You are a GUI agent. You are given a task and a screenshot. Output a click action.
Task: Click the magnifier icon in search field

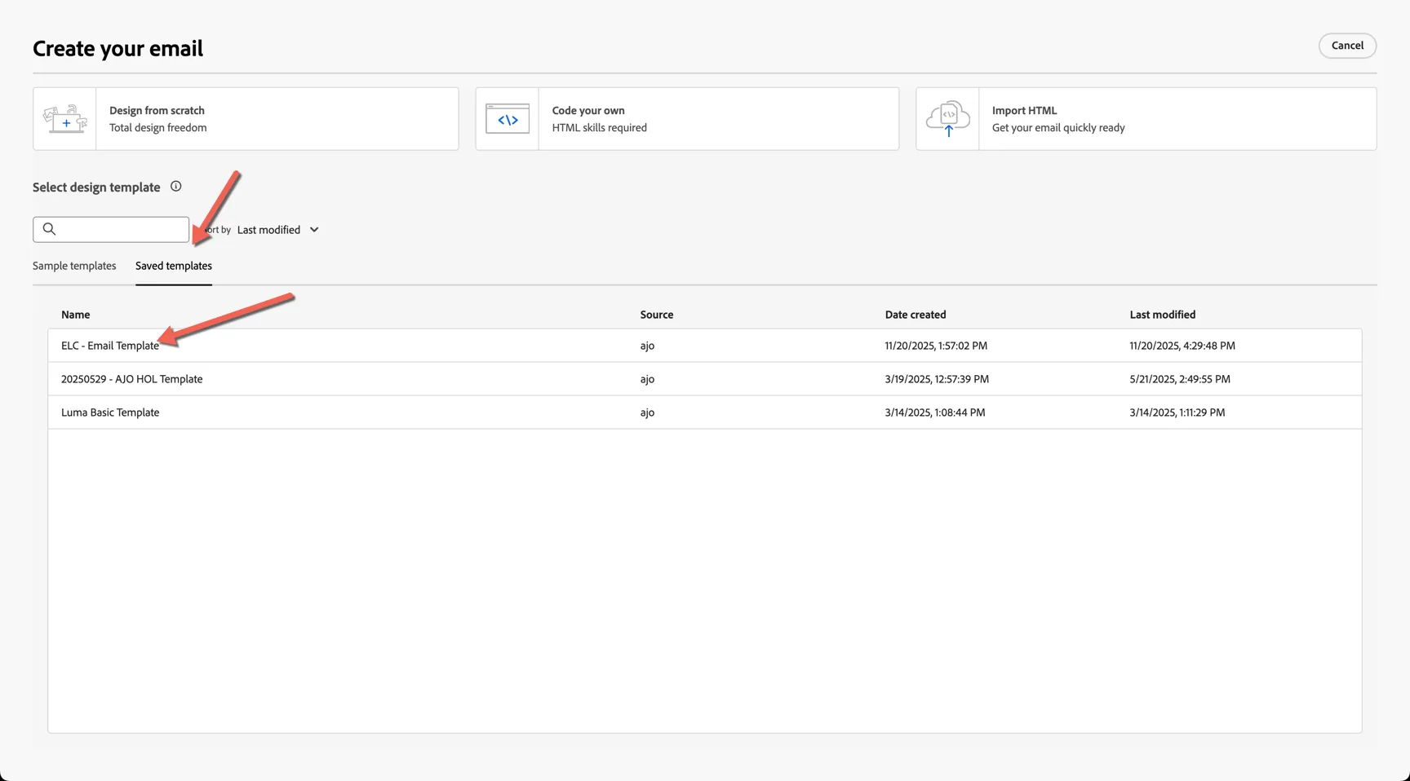pyautogui.click(x=49, y=229)
